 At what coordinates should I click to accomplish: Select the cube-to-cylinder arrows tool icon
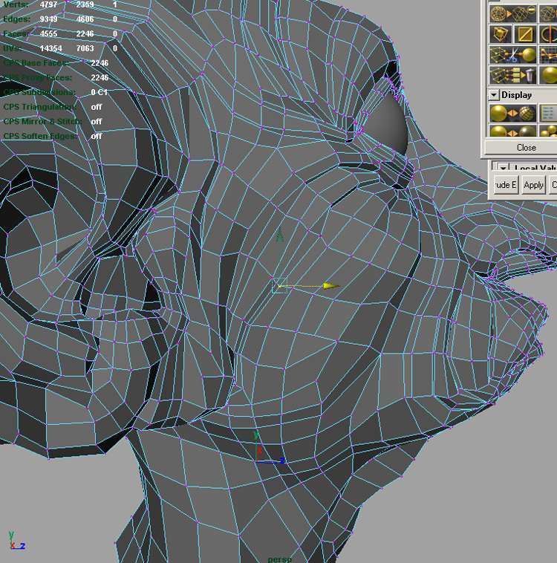pyautogui.click(x=512, y=75)
